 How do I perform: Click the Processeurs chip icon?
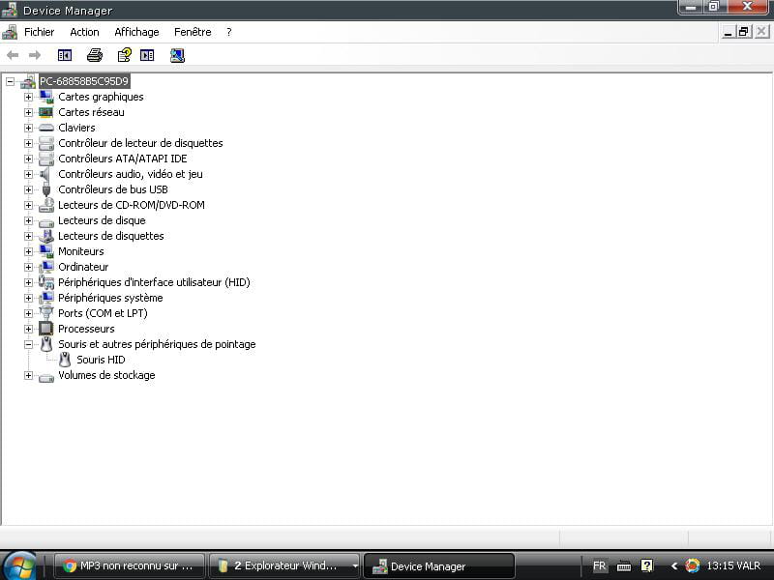[46, 329]
